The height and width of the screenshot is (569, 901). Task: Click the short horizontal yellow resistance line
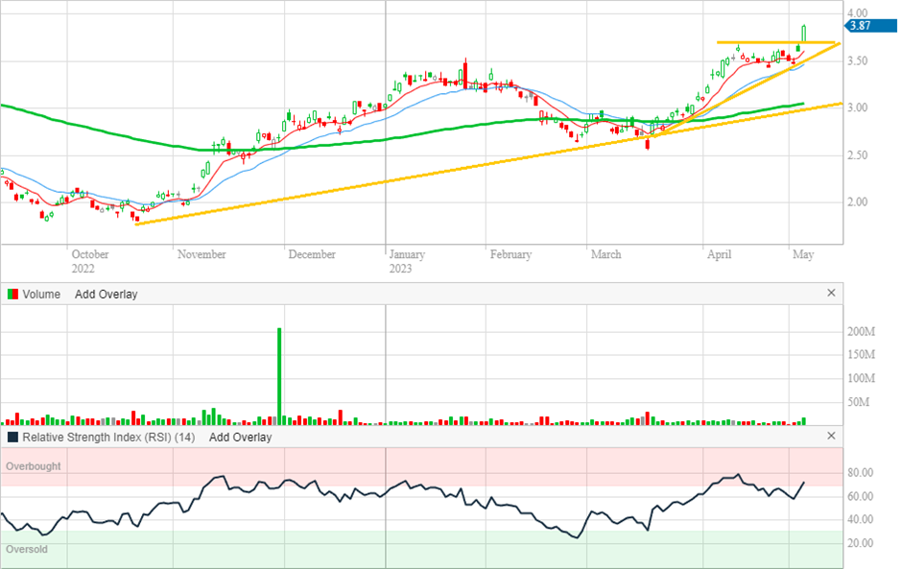775,42
